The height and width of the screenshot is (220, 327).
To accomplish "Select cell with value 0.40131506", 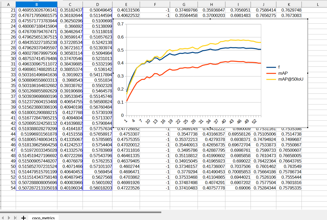I will (x=126, y=10).
